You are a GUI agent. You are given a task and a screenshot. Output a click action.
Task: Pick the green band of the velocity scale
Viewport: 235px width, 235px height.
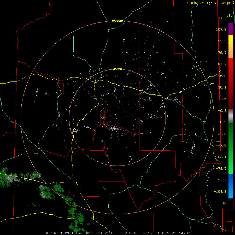coord(231,148)
